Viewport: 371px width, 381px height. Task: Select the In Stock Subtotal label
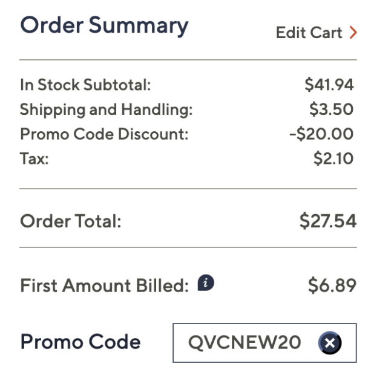click(85, 85)
